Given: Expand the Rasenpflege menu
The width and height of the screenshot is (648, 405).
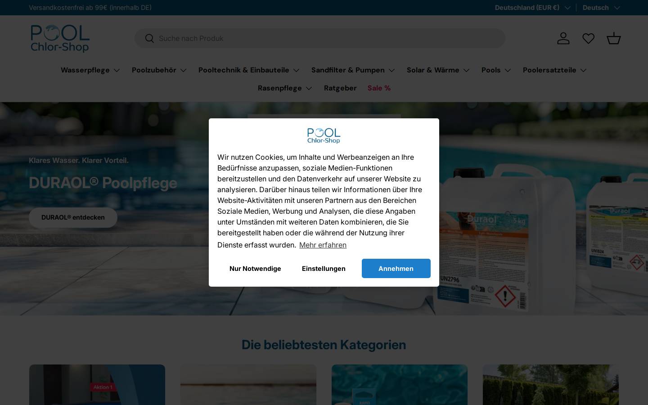Looking at the screenshot, I should (x=285, y=88).
